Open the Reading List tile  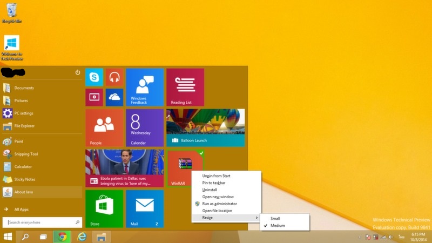[185, 87]
